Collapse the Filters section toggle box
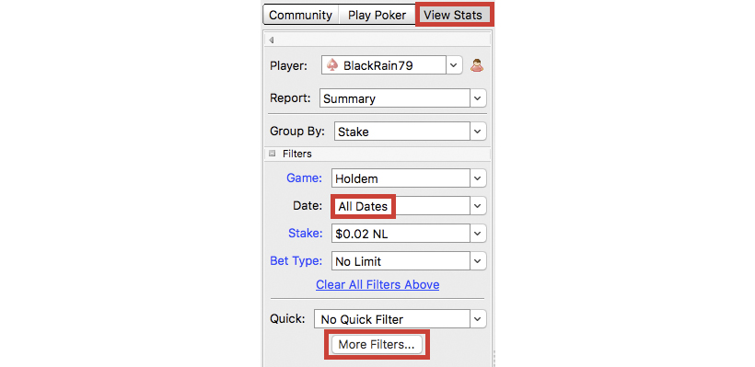 (272, 154)
